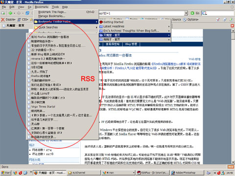Click the red Getting Started bookmark icon
Image resolution: width=235 pixels, height=176 pixels.
point(101,22)
